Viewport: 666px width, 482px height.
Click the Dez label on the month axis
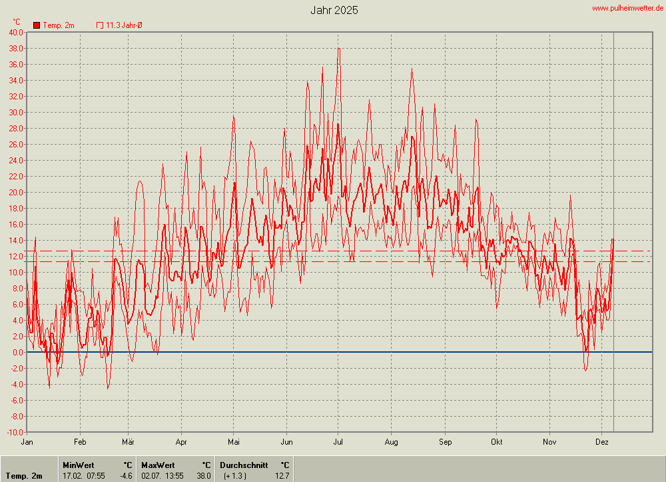[602, 442]
